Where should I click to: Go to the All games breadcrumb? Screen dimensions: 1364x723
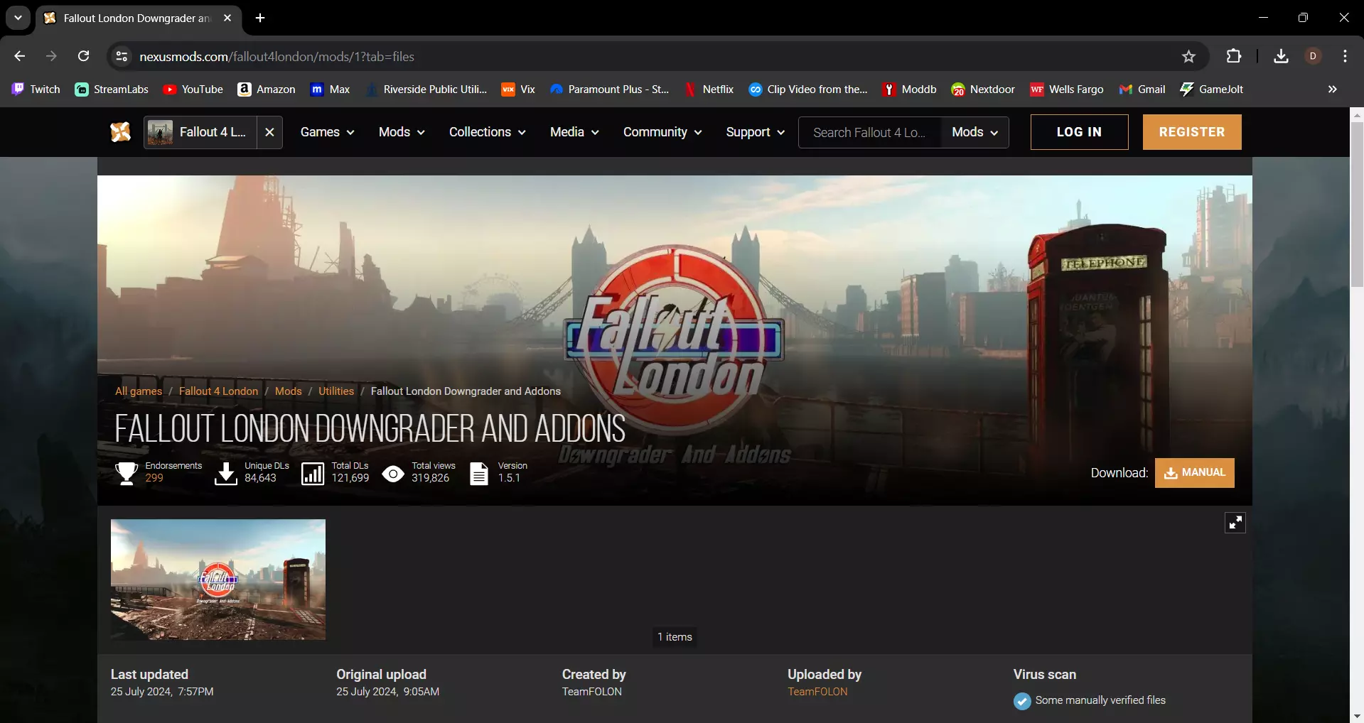(x=139, y=391)
